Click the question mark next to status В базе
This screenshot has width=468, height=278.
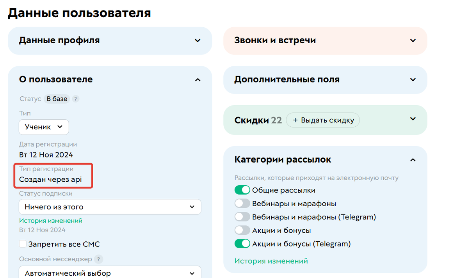pos(77,99)
